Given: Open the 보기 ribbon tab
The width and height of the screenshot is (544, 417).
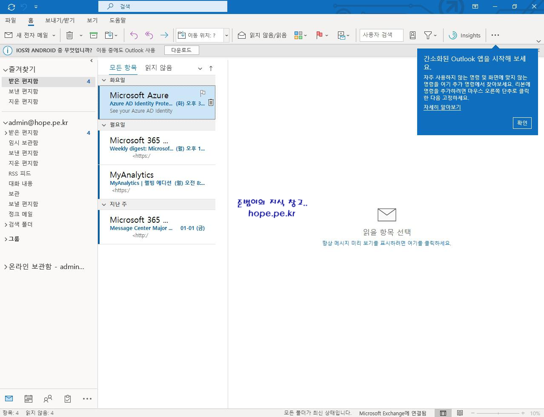Looking at the screenshot, I should click(x=92, y=20).
